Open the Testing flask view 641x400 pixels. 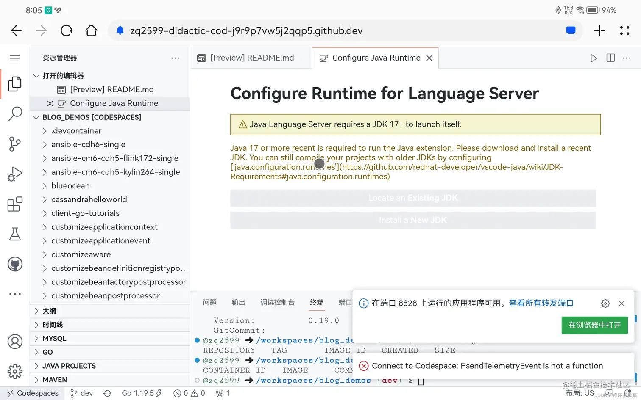pyautogui.click(x=15, y=234)
